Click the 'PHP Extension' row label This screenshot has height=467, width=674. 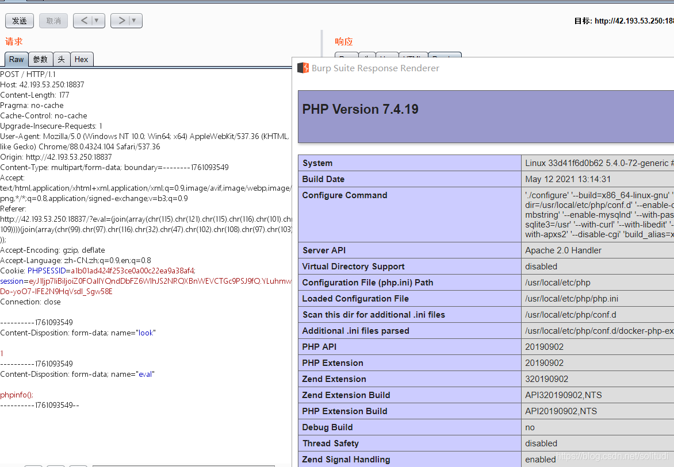[x=333, y=363]
